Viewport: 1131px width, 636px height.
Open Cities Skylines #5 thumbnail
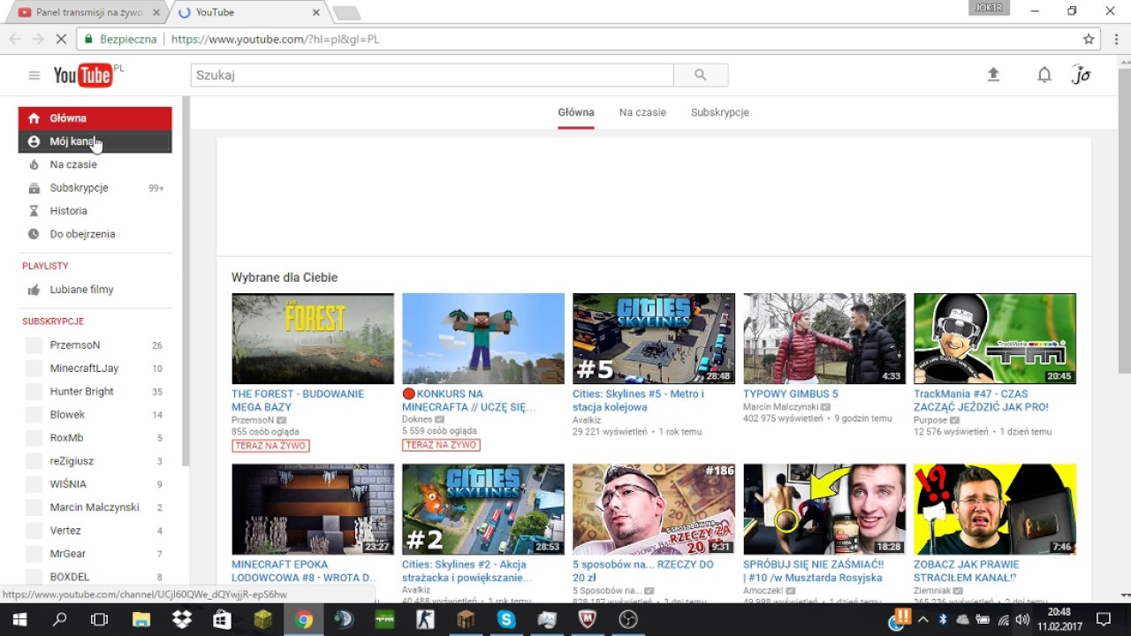coord(654,338)
